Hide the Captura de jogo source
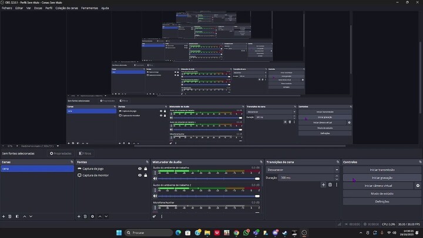The height and width of the screenshot is (238, 423). pos(140,169)
